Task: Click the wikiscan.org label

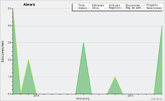Action: point(82,99)
